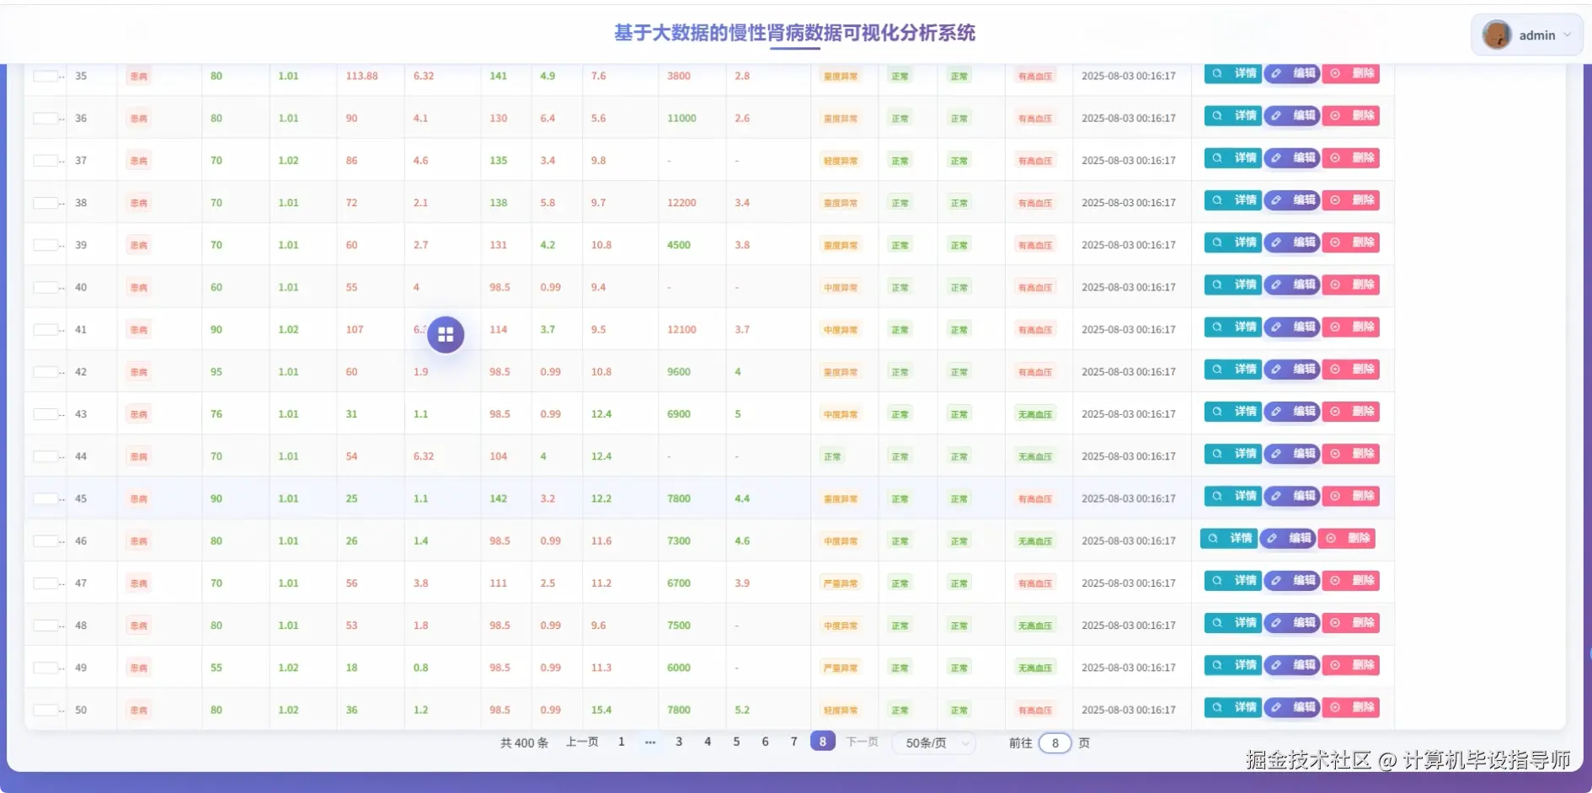Open the 50条/页 page-size dropdown
The height and width of the screenshot is (793, 1592).
(933, 742)
